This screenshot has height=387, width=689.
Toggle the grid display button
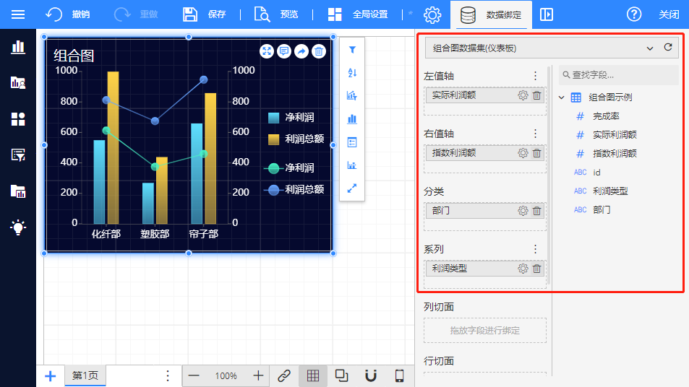[312, 375]
